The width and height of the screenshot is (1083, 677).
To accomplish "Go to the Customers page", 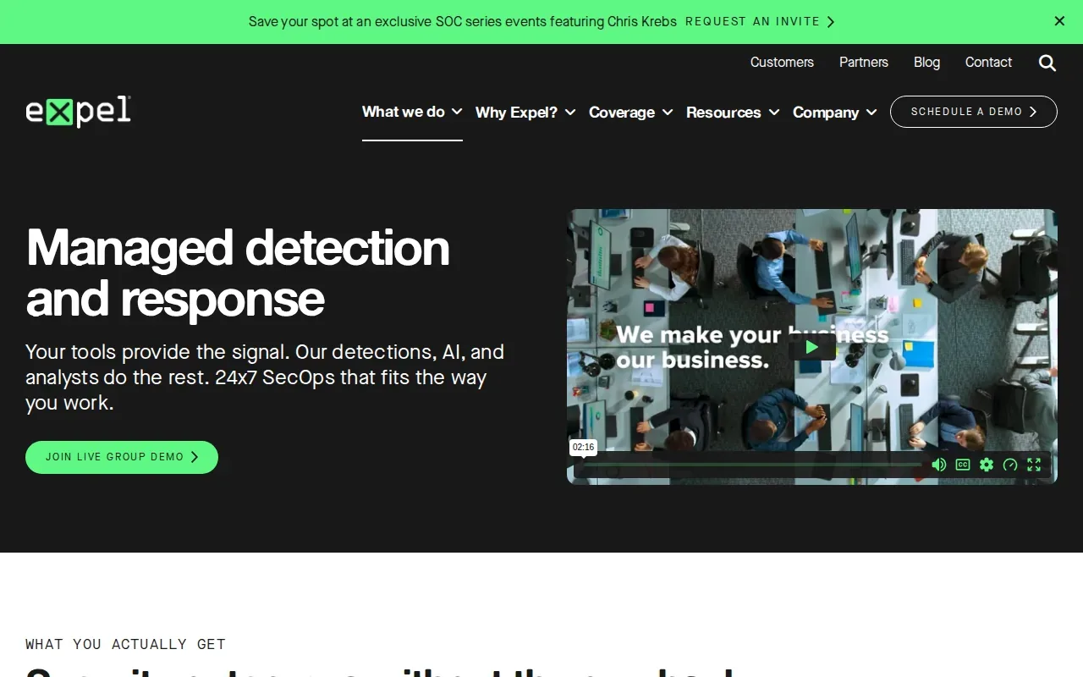I will pyautogui.click(x=782, y=63).
